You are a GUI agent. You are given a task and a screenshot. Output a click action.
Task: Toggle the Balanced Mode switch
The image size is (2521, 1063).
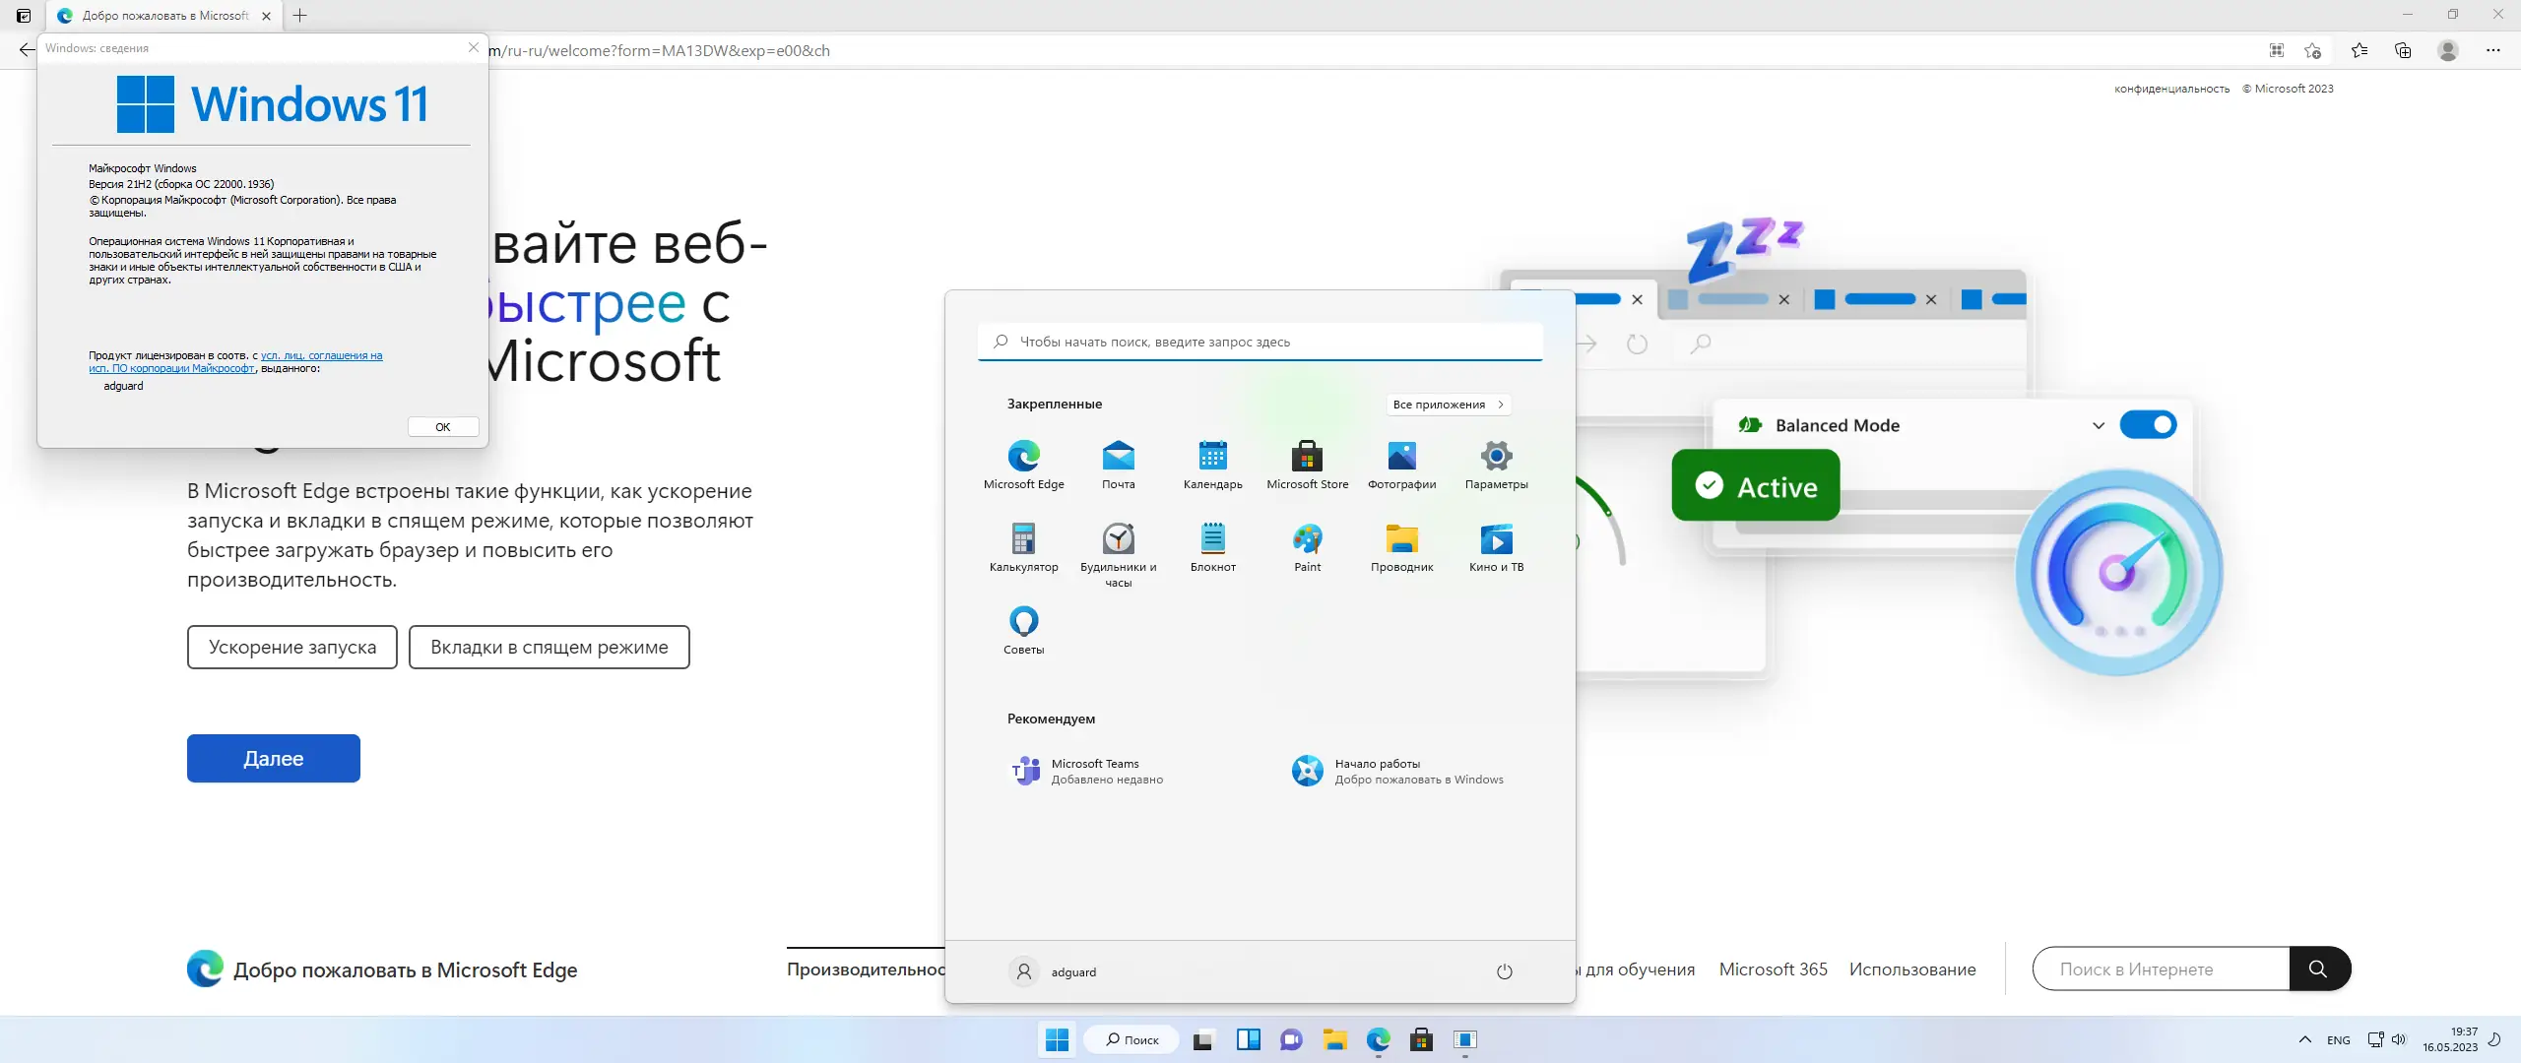click(x=2148, y=425)
